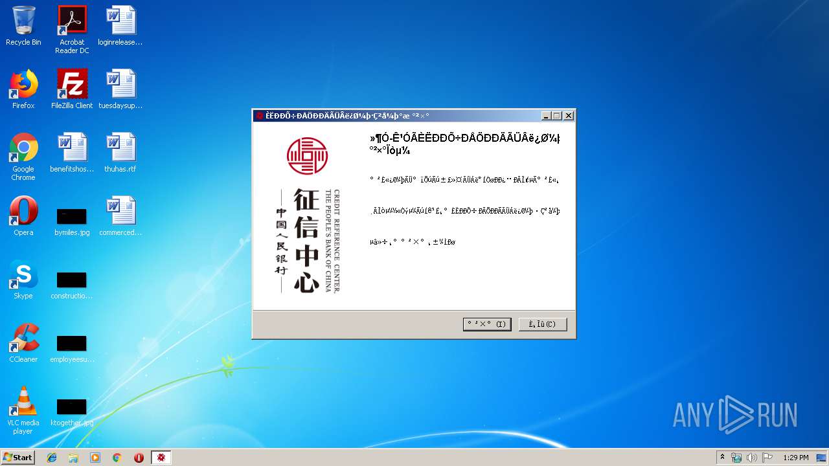Launch CCleaner from the desktop
This screenshot has height=466, width=829.
point(23,343)
